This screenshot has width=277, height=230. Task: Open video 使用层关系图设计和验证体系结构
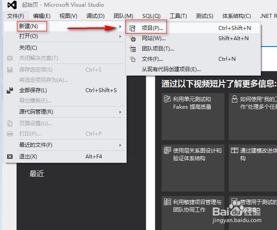[193, 168]
